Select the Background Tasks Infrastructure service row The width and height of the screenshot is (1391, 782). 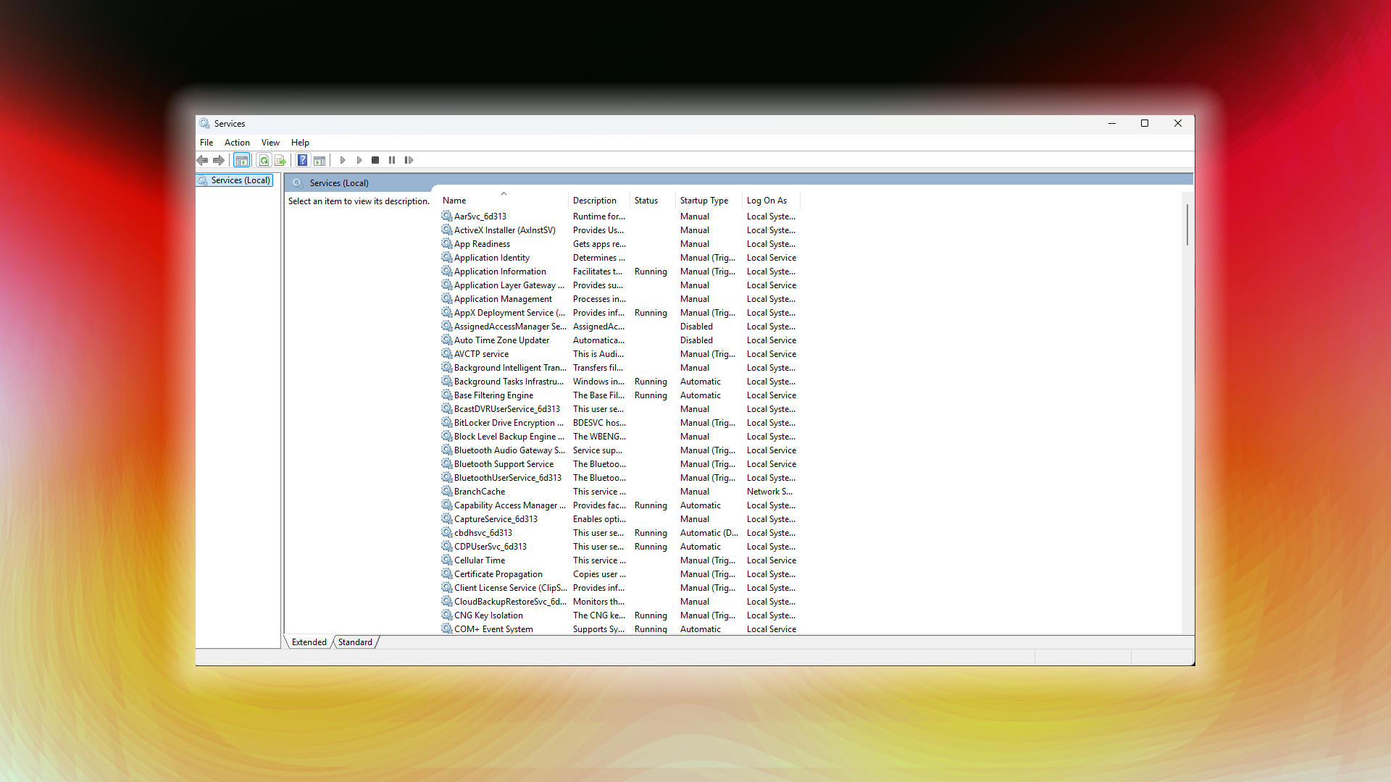point(509,382)
